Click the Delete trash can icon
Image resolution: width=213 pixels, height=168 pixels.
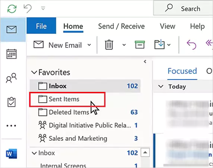tap(109, 45)
